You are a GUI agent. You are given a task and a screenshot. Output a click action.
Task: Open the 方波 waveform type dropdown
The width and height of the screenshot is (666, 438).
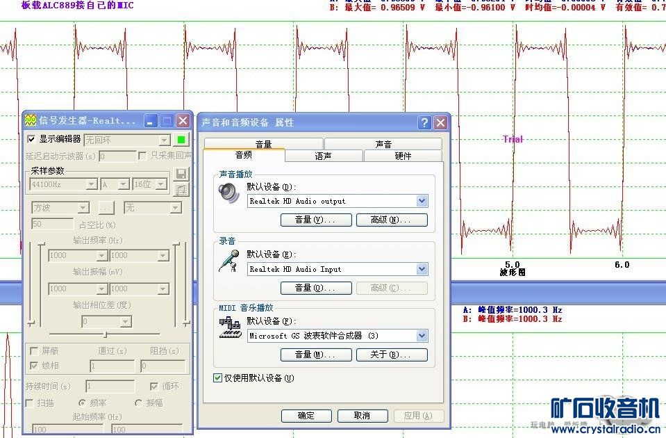coord(83,207)
